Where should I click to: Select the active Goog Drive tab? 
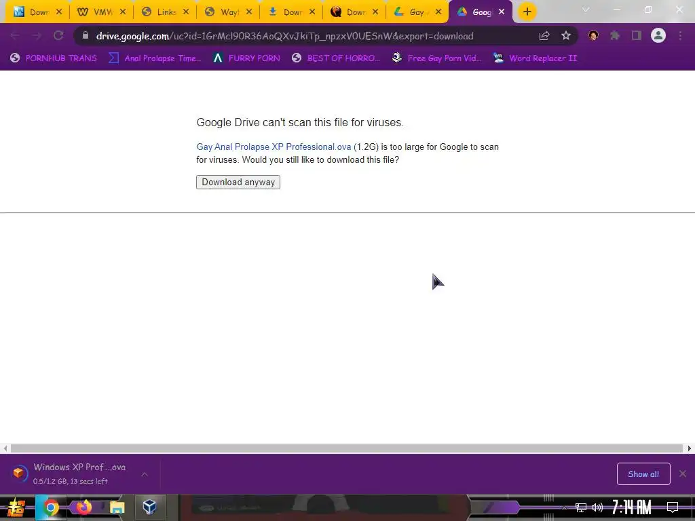coord(481,12)
